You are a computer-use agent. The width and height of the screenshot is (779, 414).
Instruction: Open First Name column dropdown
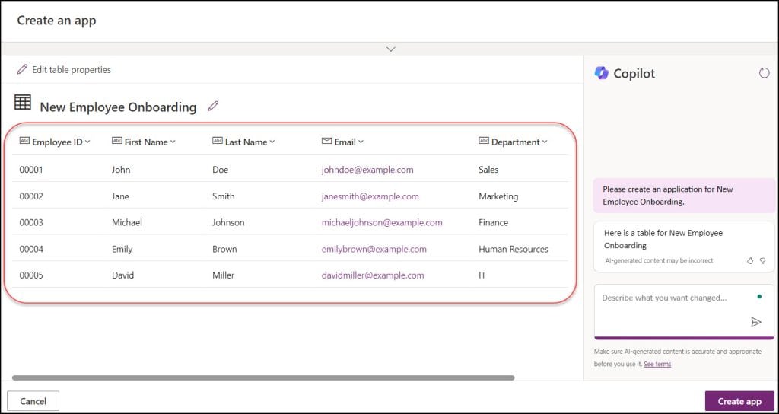pyautogui.click(x=173, y=142)
